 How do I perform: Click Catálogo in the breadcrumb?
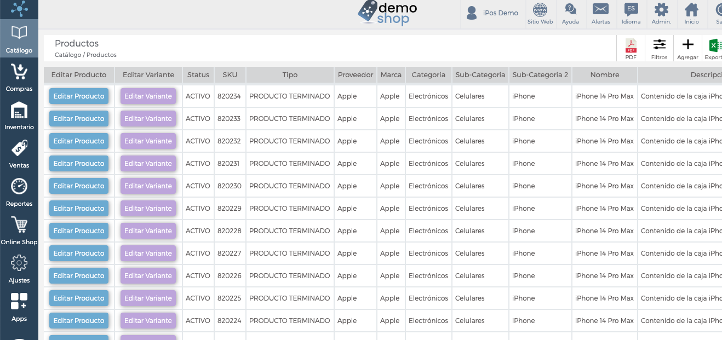[68, 55]
